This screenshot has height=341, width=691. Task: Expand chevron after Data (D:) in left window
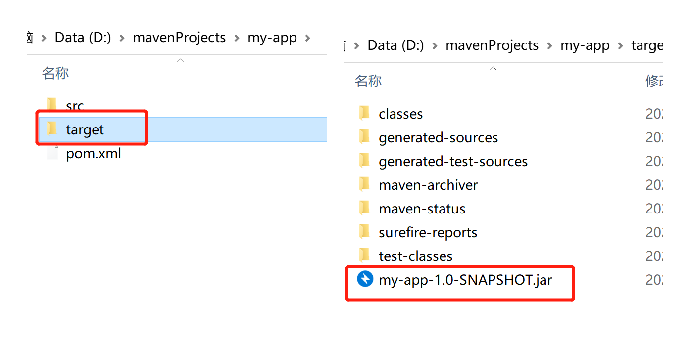[x=122, y=38]
